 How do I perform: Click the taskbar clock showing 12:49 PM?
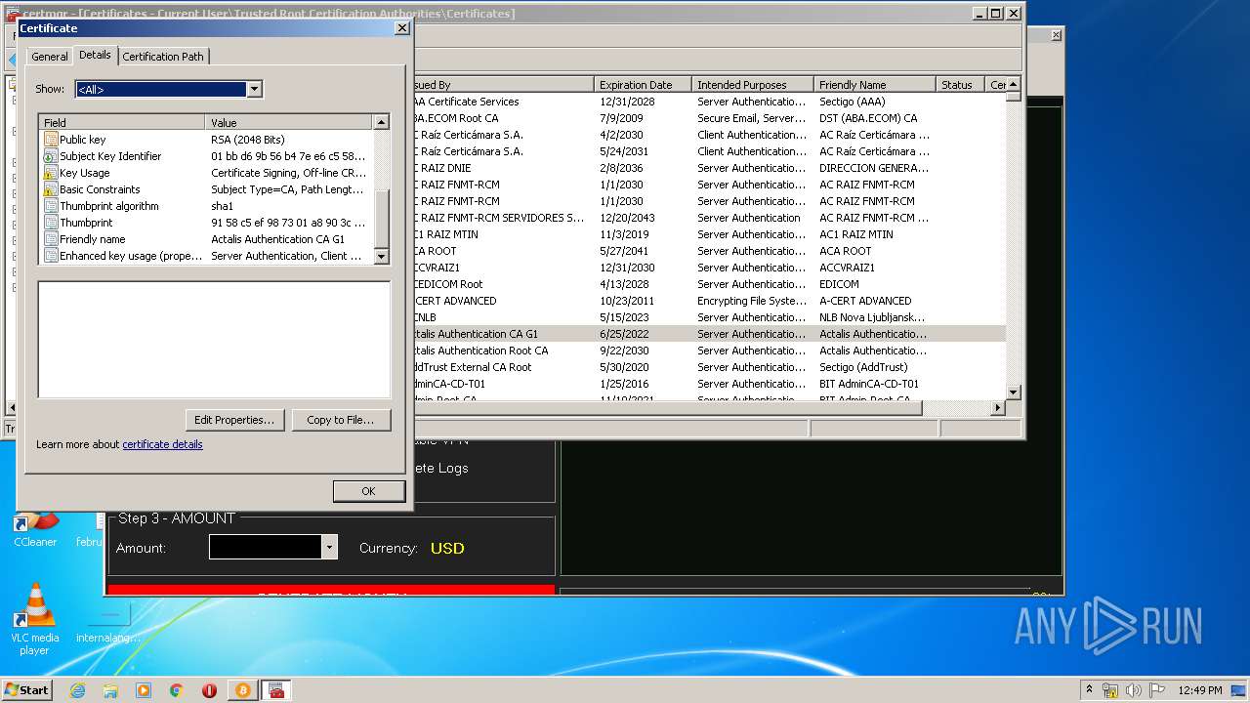tap(1200, 690)
